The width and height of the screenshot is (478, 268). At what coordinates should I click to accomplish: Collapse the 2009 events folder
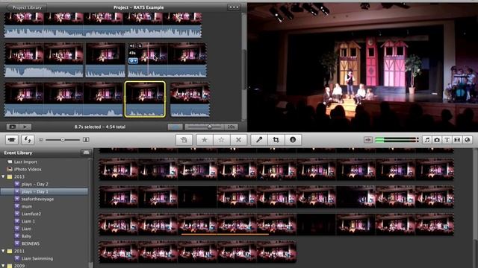(x=3, y=265)
